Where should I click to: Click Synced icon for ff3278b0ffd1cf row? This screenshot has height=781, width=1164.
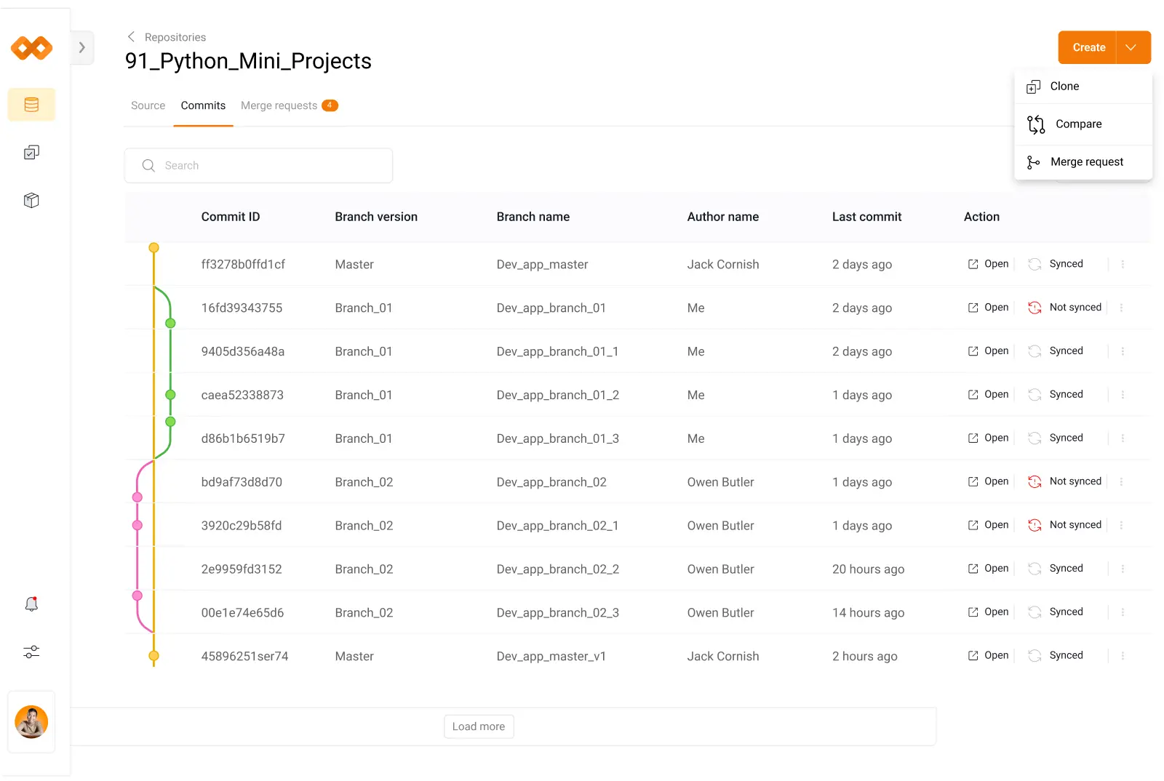click(x=1035, y=264)
